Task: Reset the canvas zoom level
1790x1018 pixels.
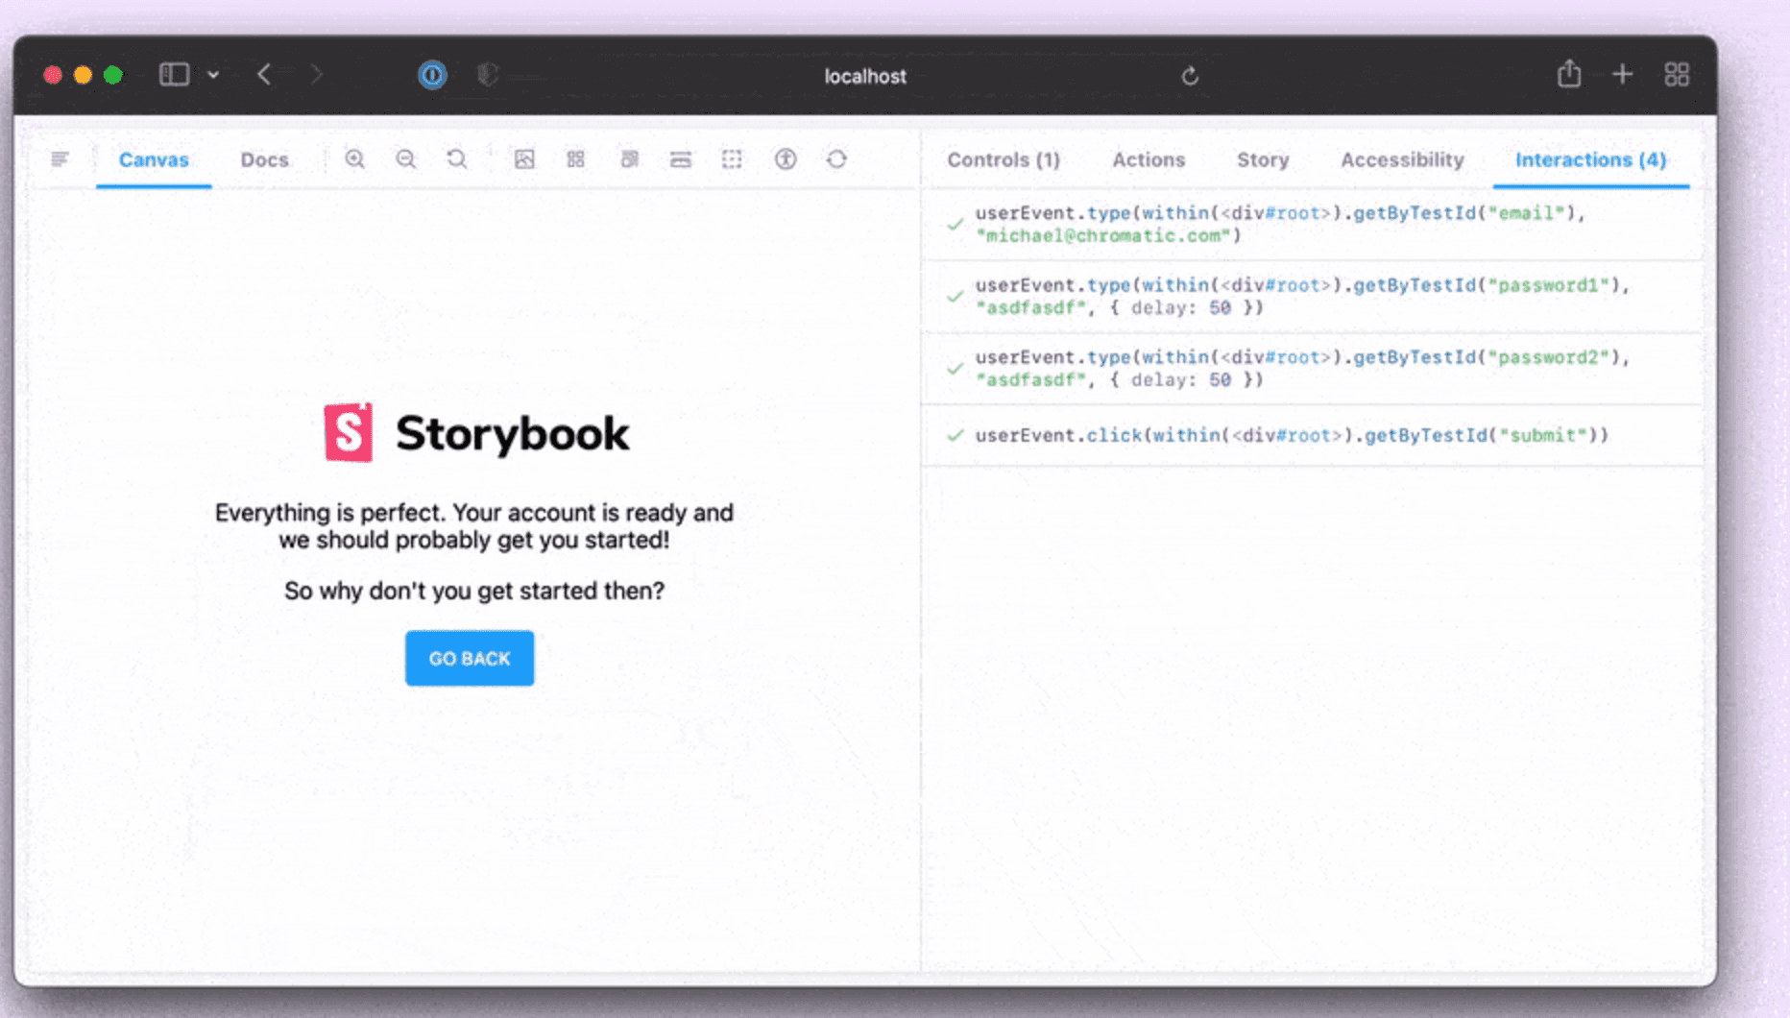Action: [456, 159]
